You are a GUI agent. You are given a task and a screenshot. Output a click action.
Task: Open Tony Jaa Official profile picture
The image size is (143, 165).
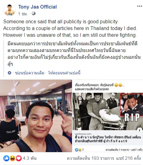[x=9, y=10]
